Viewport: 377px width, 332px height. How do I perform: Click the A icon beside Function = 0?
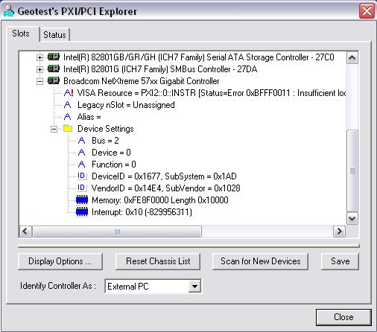[x=81, y=165]
